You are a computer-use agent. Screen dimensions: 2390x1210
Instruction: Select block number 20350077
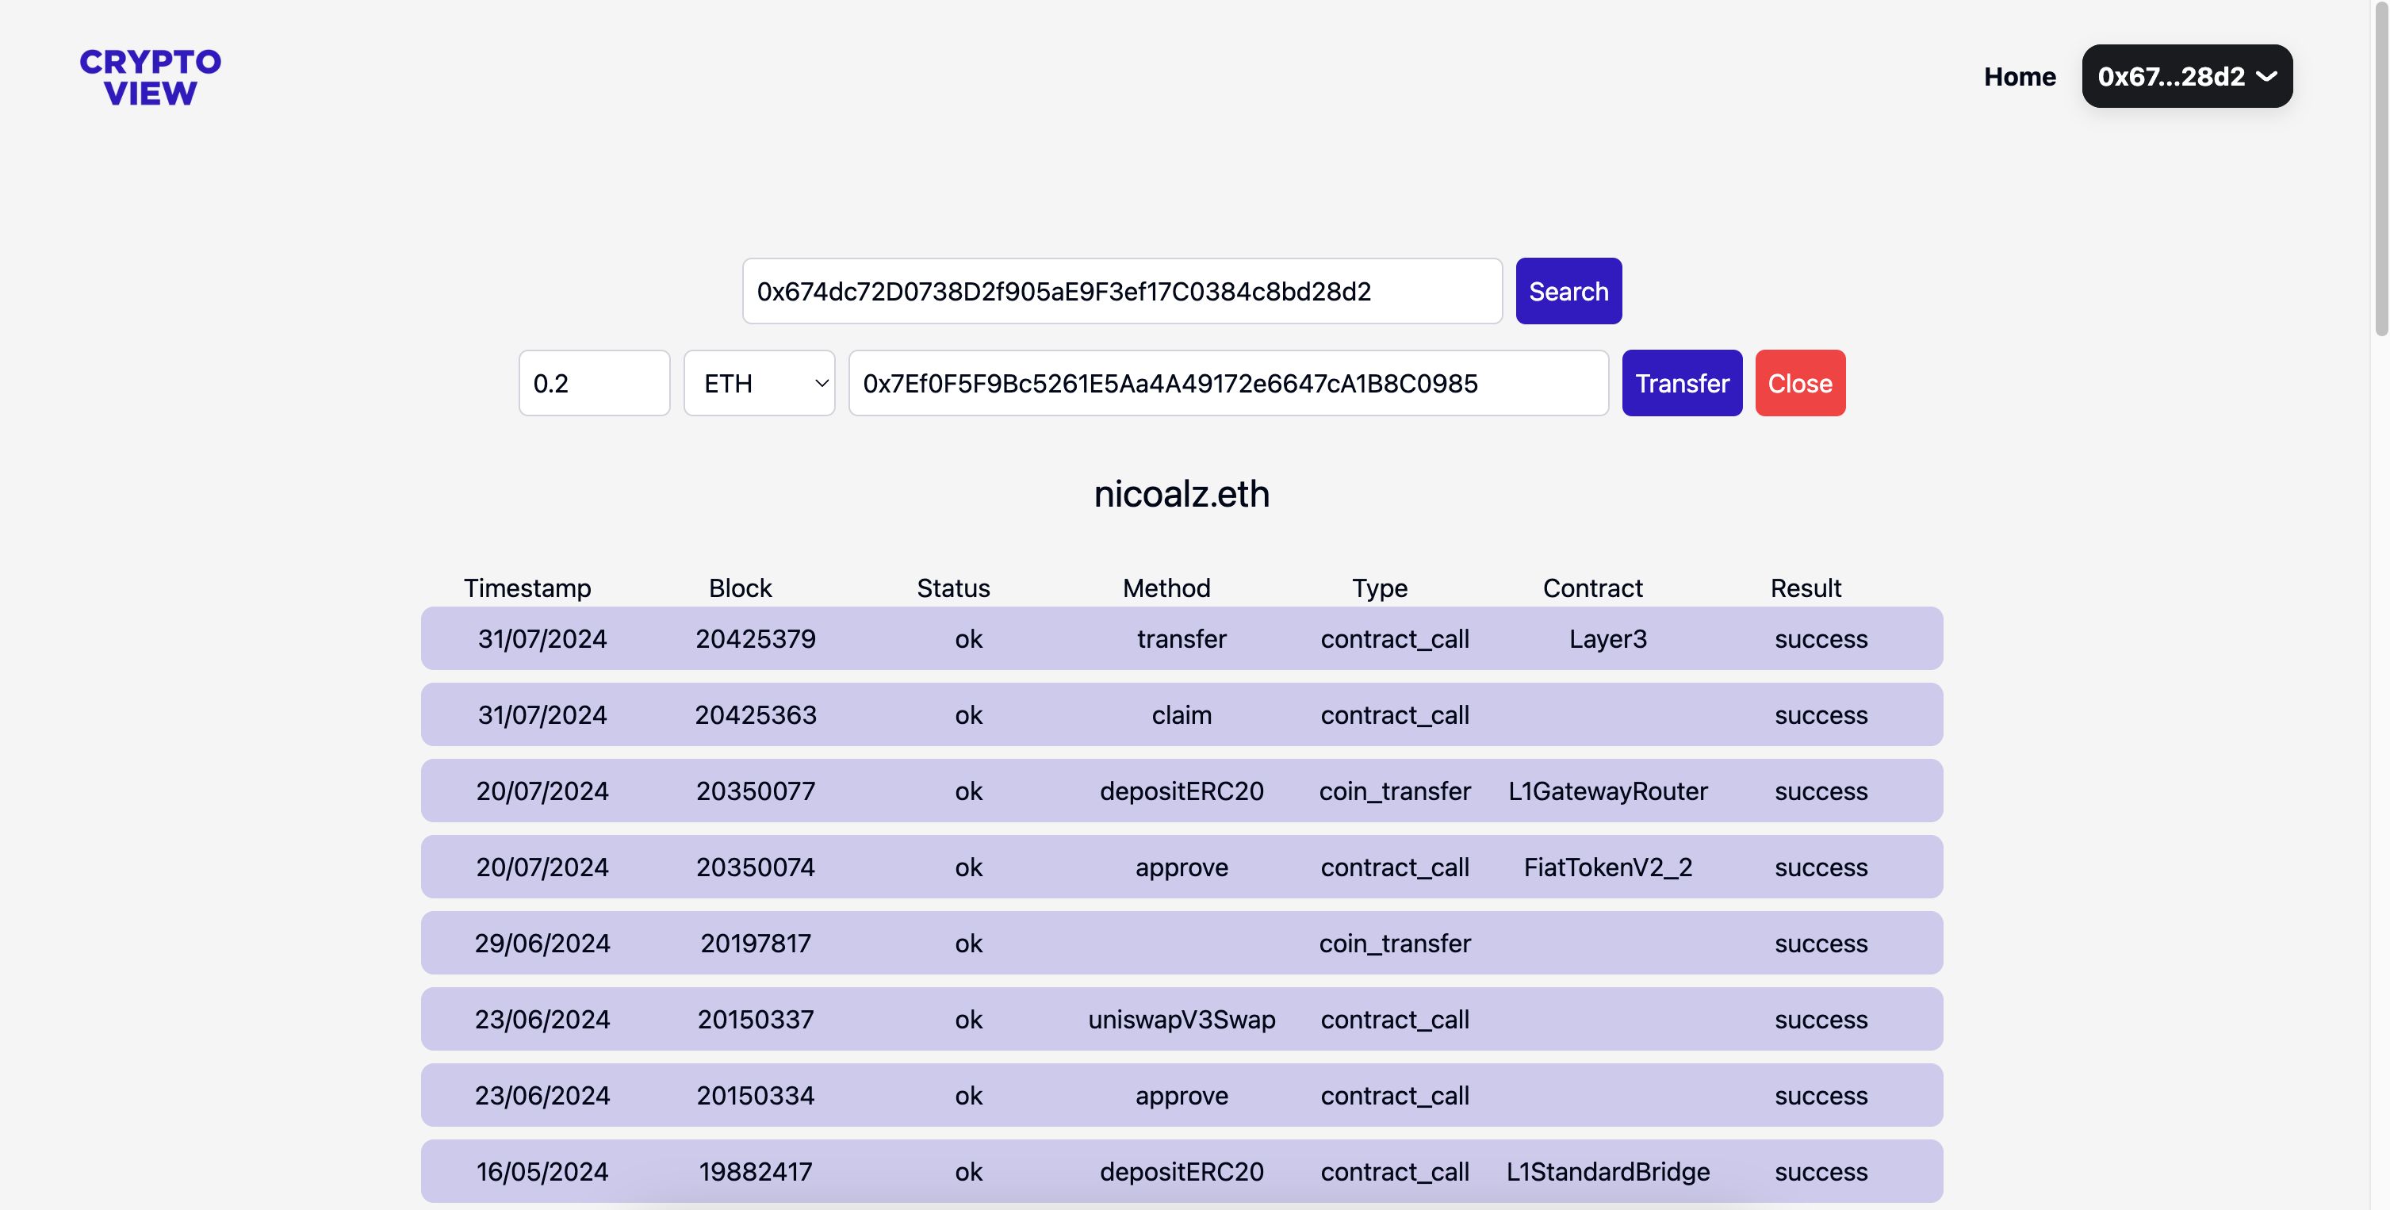pos(755,791)
